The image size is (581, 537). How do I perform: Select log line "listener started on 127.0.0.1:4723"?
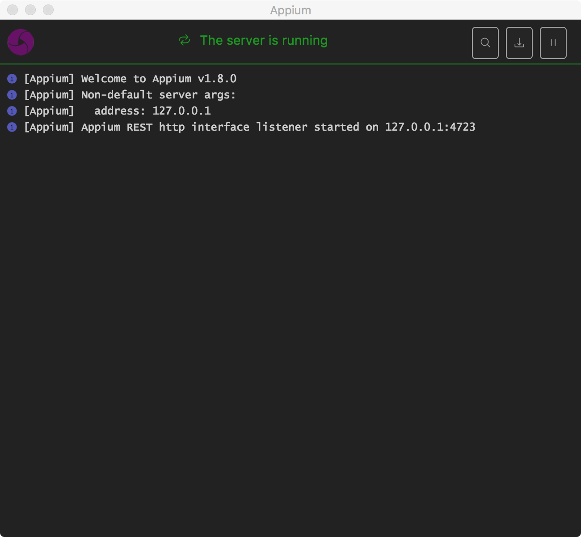point(366,127)
